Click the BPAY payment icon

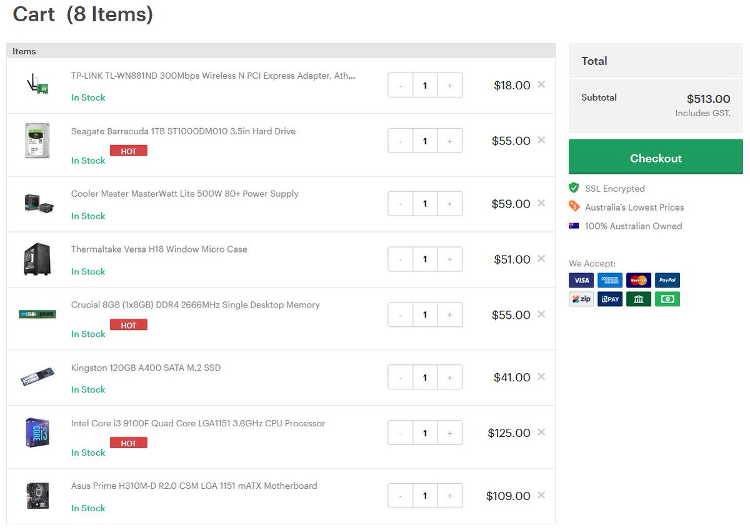click(x=610, y=299)
